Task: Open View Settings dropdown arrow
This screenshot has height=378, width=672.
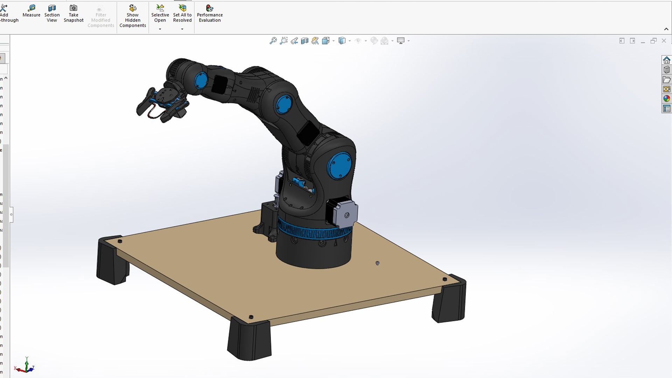Action: click(408, 41)
